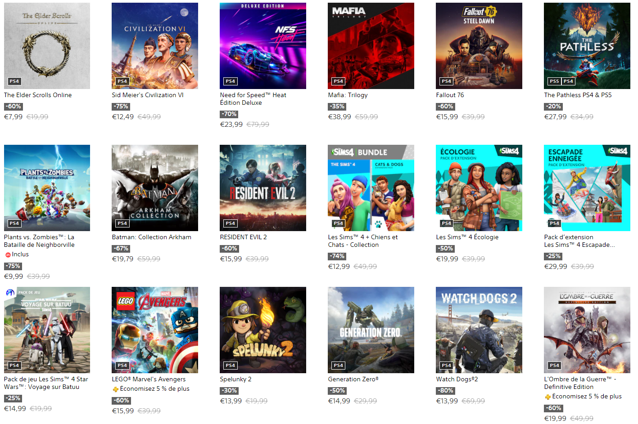638x424 pixels.
Task: Open The Elder Scrolls Online cover thumbnail
Action: click(x=47, y=46)
